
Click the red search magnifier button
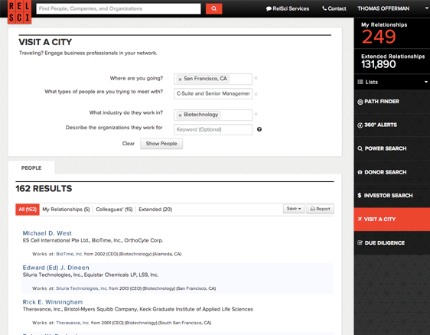tap(214, 8)
